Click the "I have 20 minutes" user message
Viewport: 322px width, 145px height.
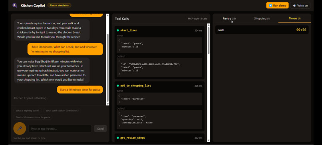65,49
